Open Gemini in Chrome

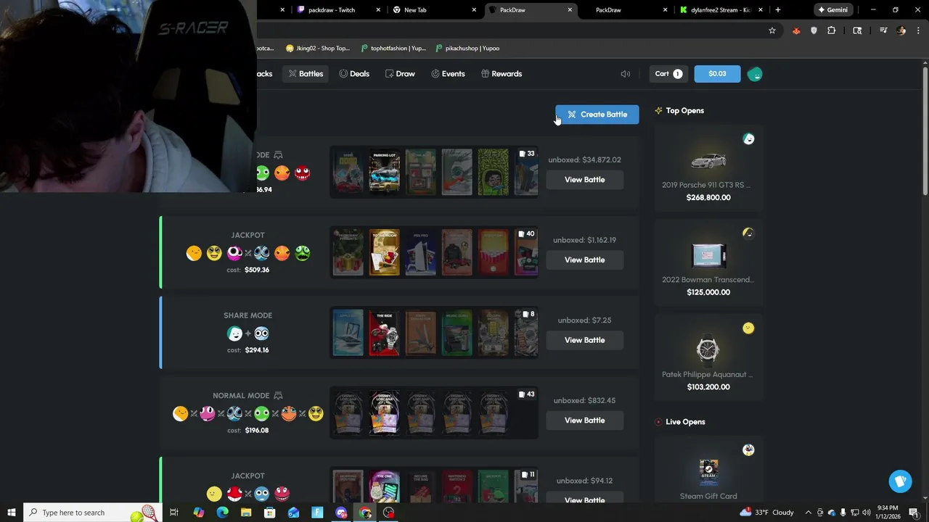pyautogui.click(x=832, y=10)
